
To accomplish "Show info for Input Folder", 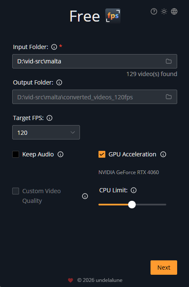I will point(54,47).
